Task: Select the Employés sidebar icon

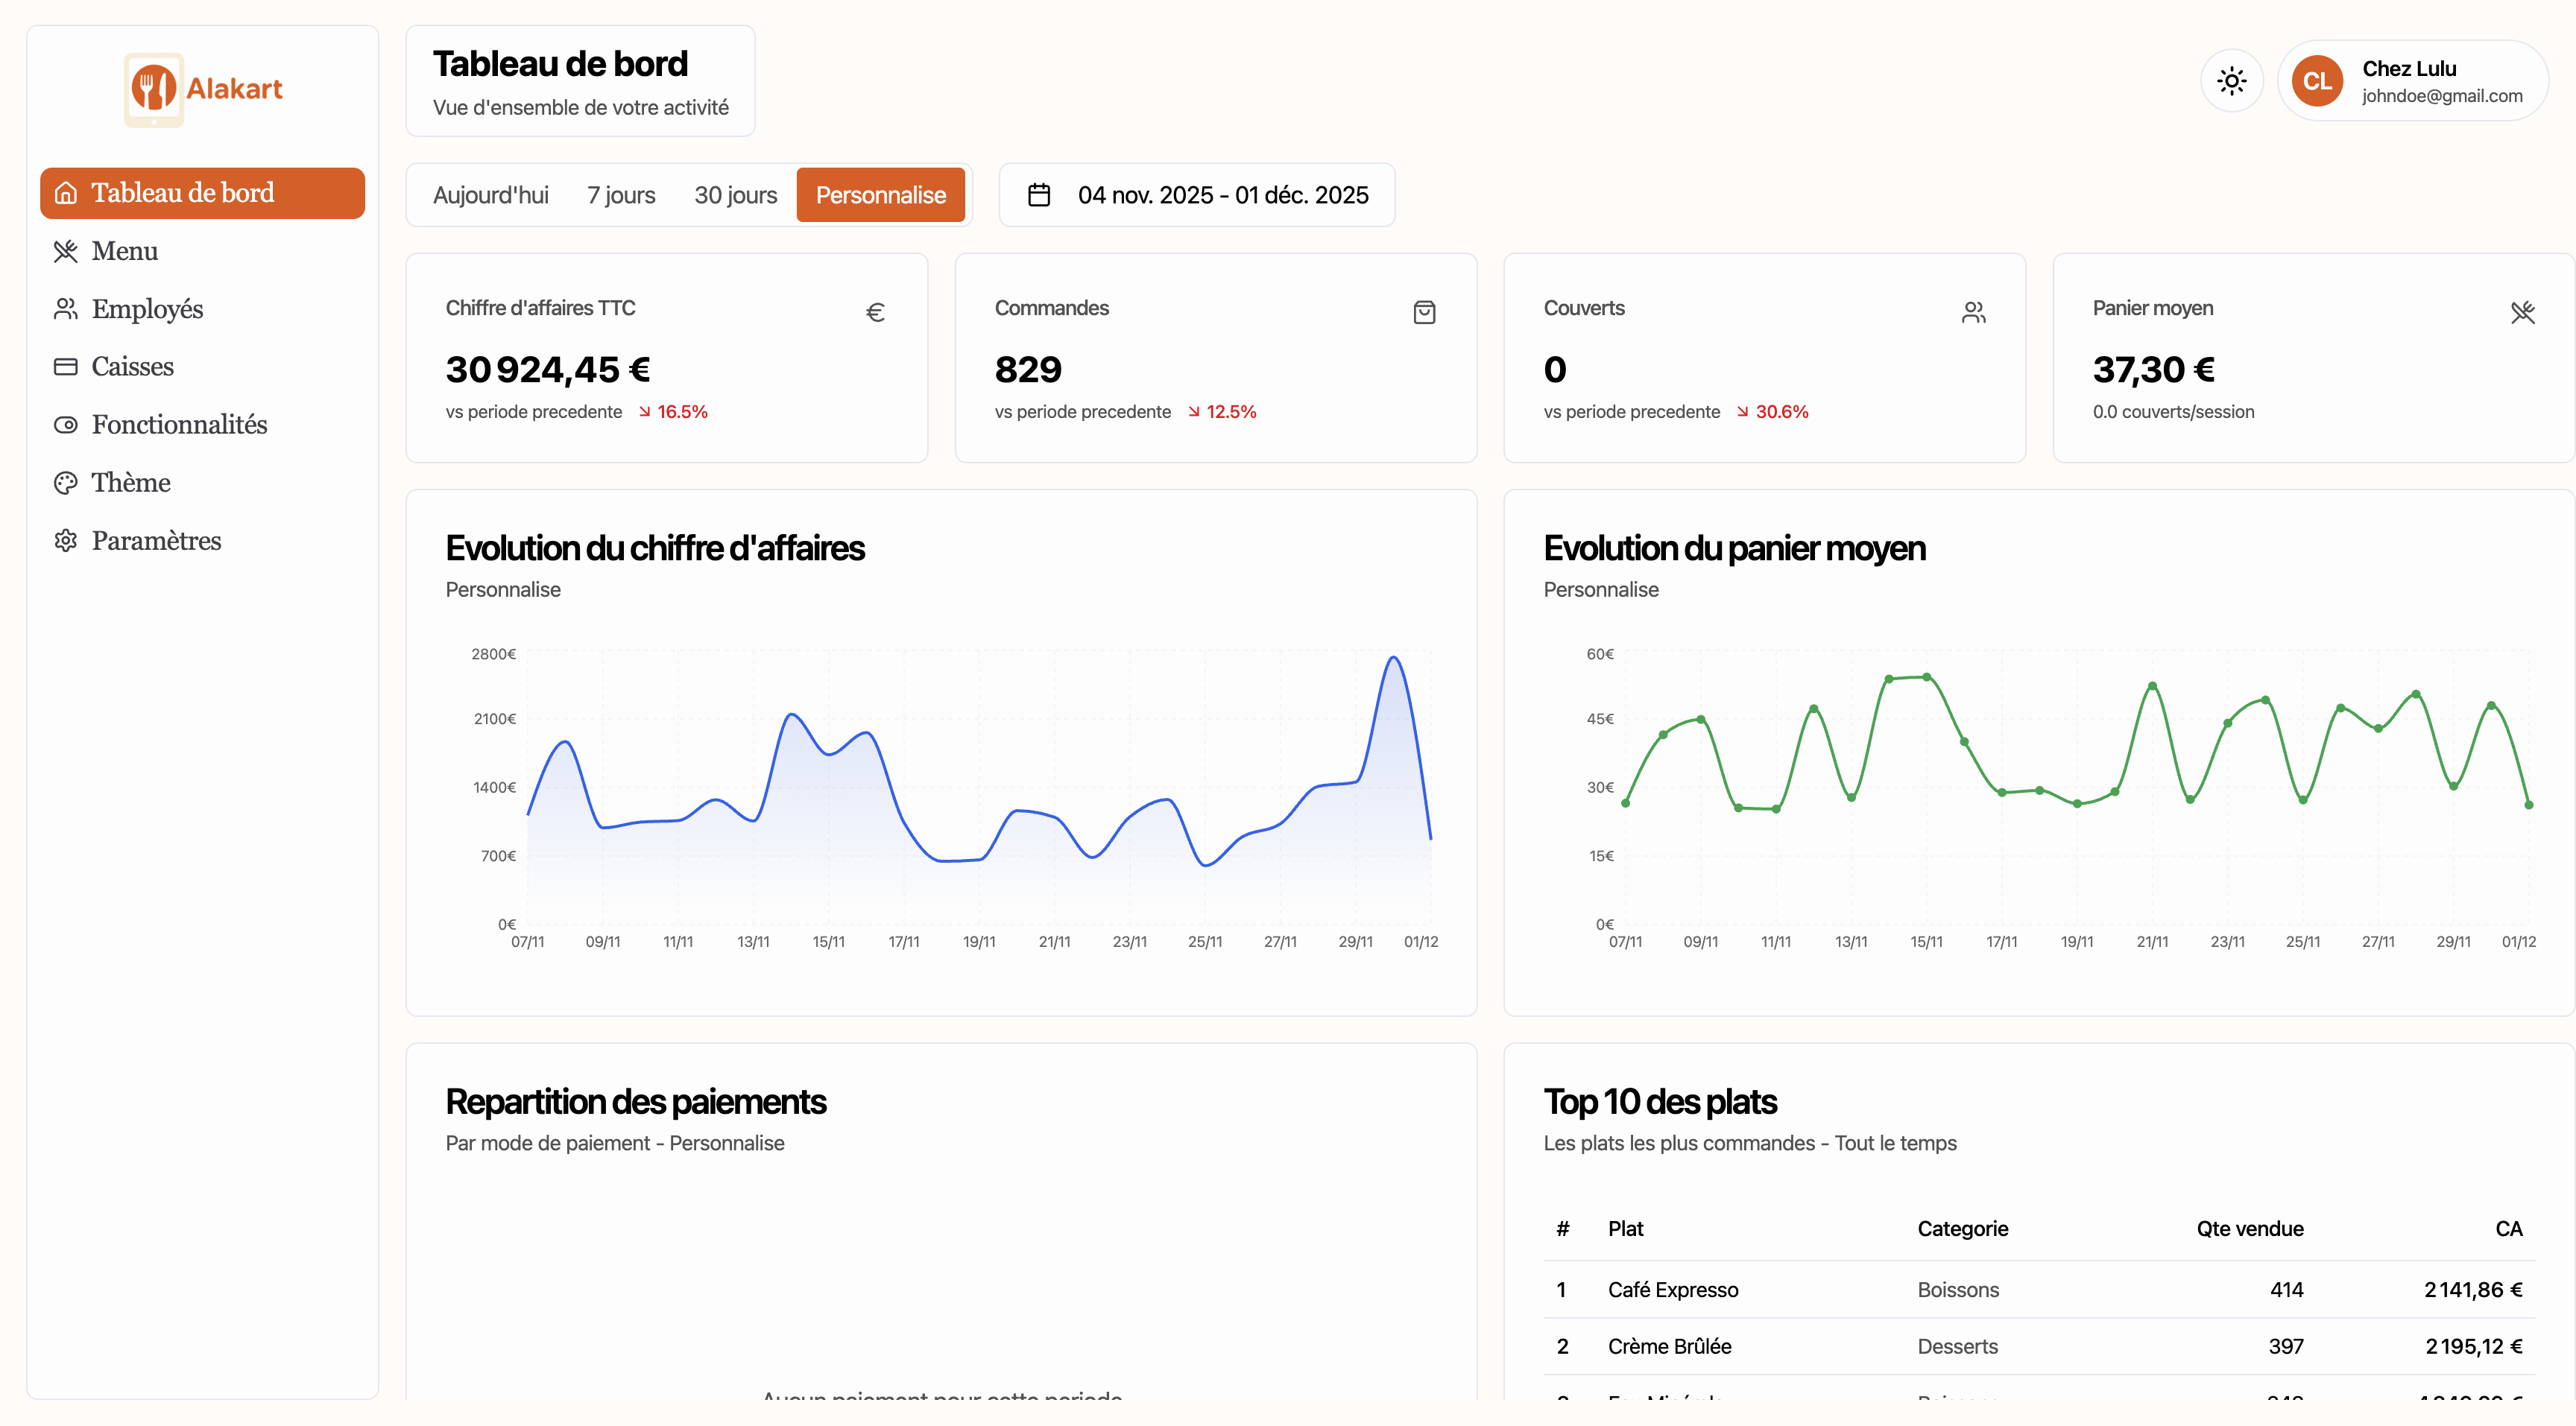Action: (66, 308)
